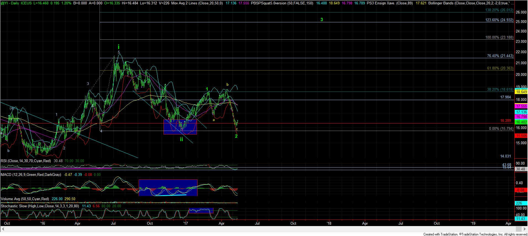Select the blue support box on price chart
This screenshot has height=236, width=528.
pyautogui.click(x=180, y=127)
